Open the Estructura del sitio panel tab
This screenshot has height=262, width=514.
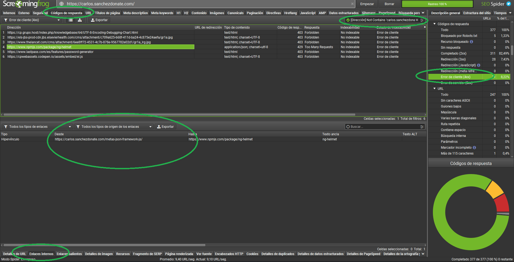(477, 13)
